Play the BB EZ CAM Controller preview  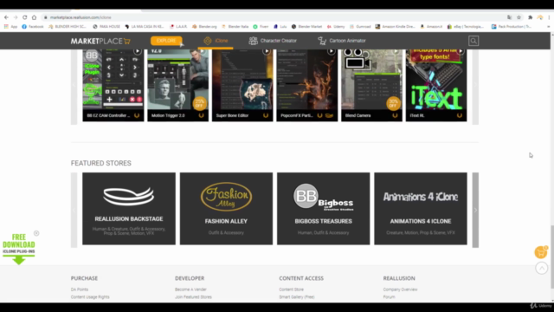[x=138, y=52]
